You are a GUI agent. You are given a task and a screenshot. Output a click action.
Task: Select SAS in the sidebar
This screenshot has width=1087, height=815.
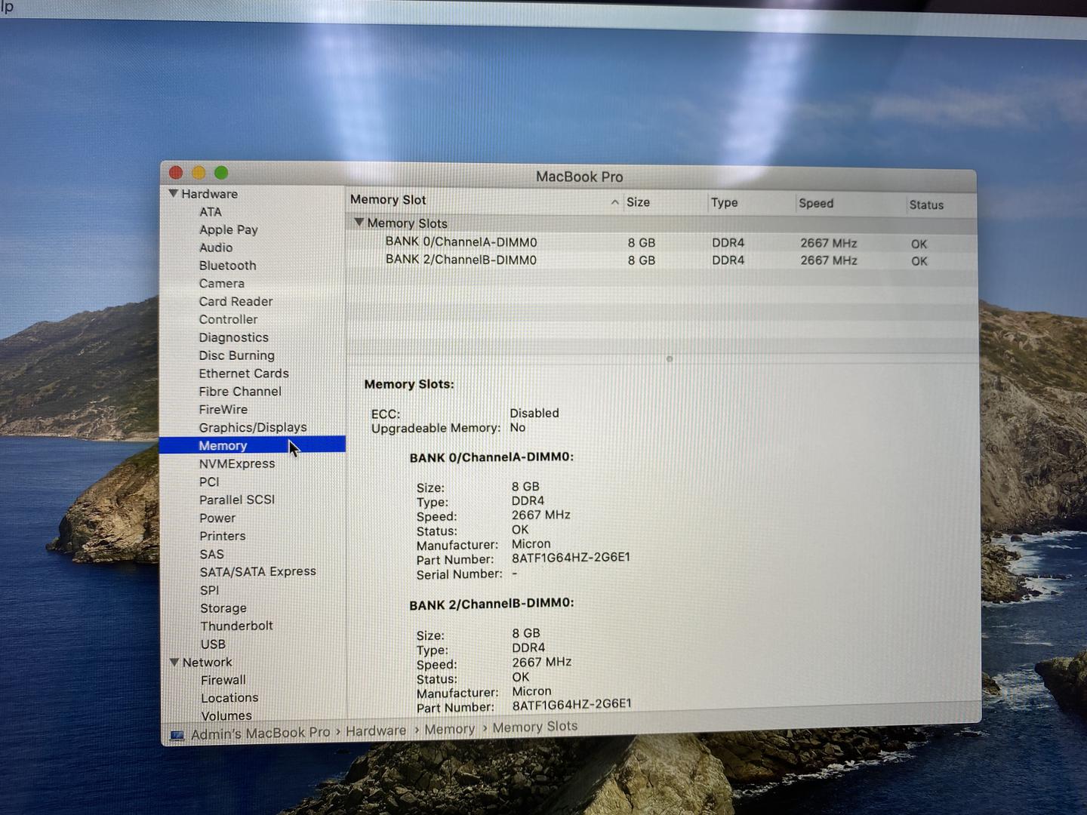click(212, 555)
